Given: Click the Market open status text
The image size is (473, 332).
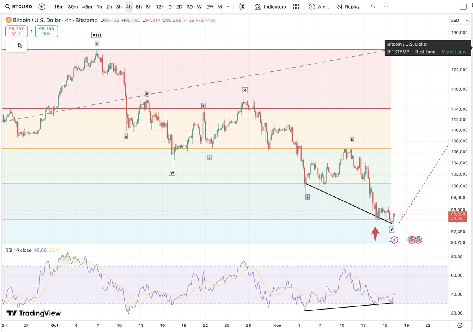Looking at the screenshot, I should 454,52.
